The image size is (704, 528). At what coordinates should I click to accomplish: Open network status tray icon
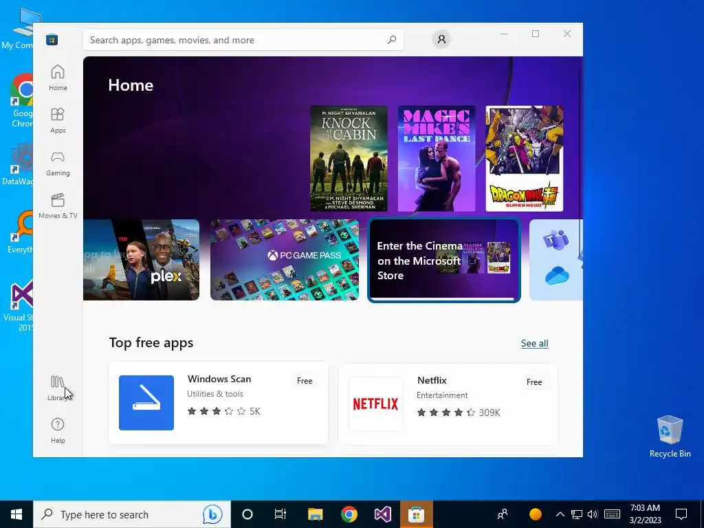(x=577, y=514)
